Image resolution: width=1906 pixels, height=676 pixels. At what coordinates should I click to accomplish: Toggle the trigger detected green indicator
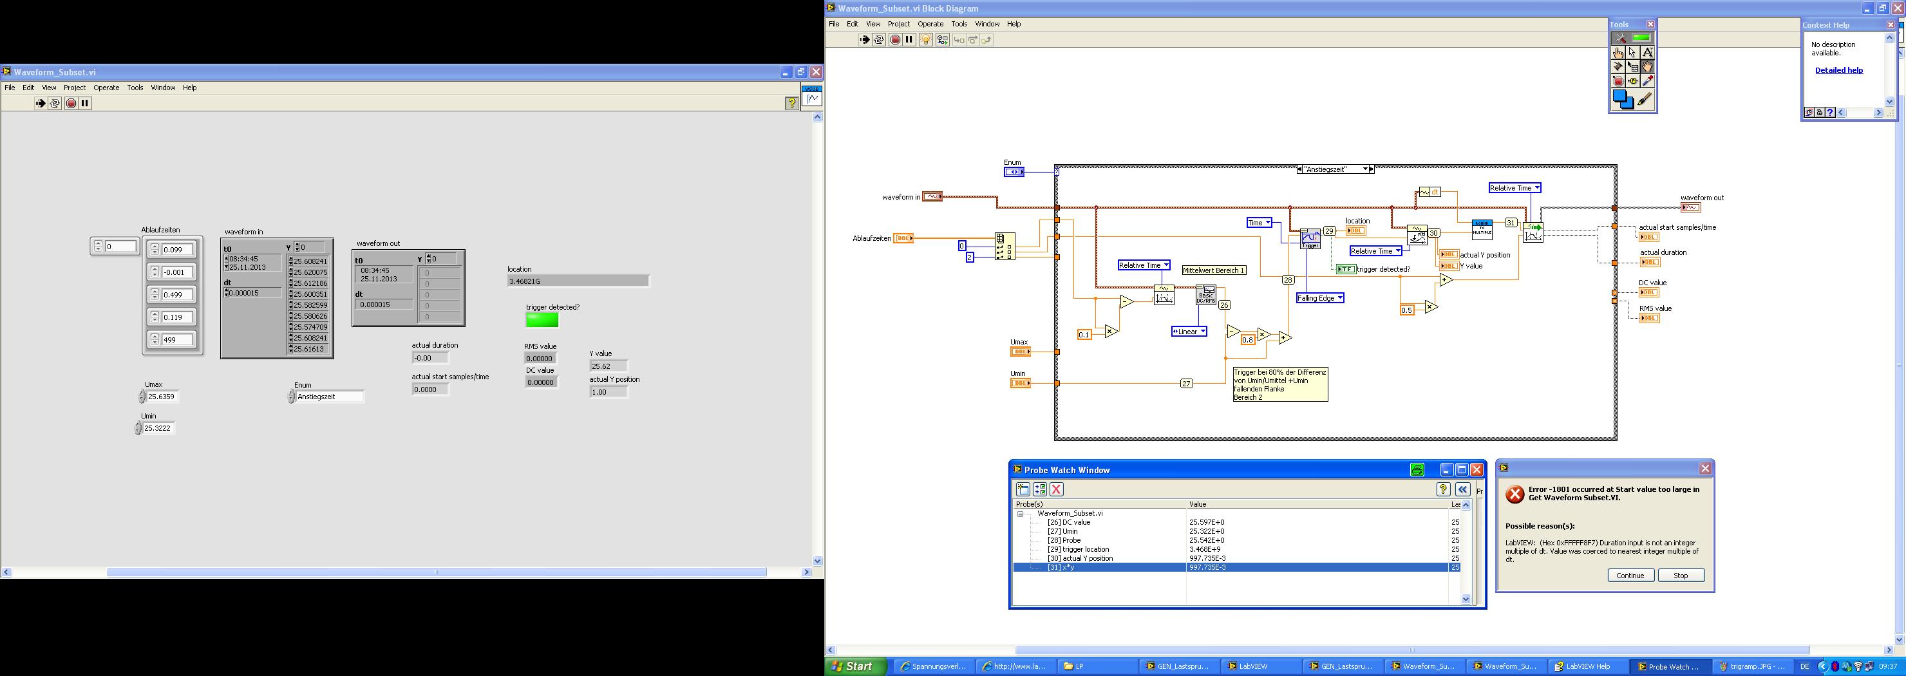(542, 319)
